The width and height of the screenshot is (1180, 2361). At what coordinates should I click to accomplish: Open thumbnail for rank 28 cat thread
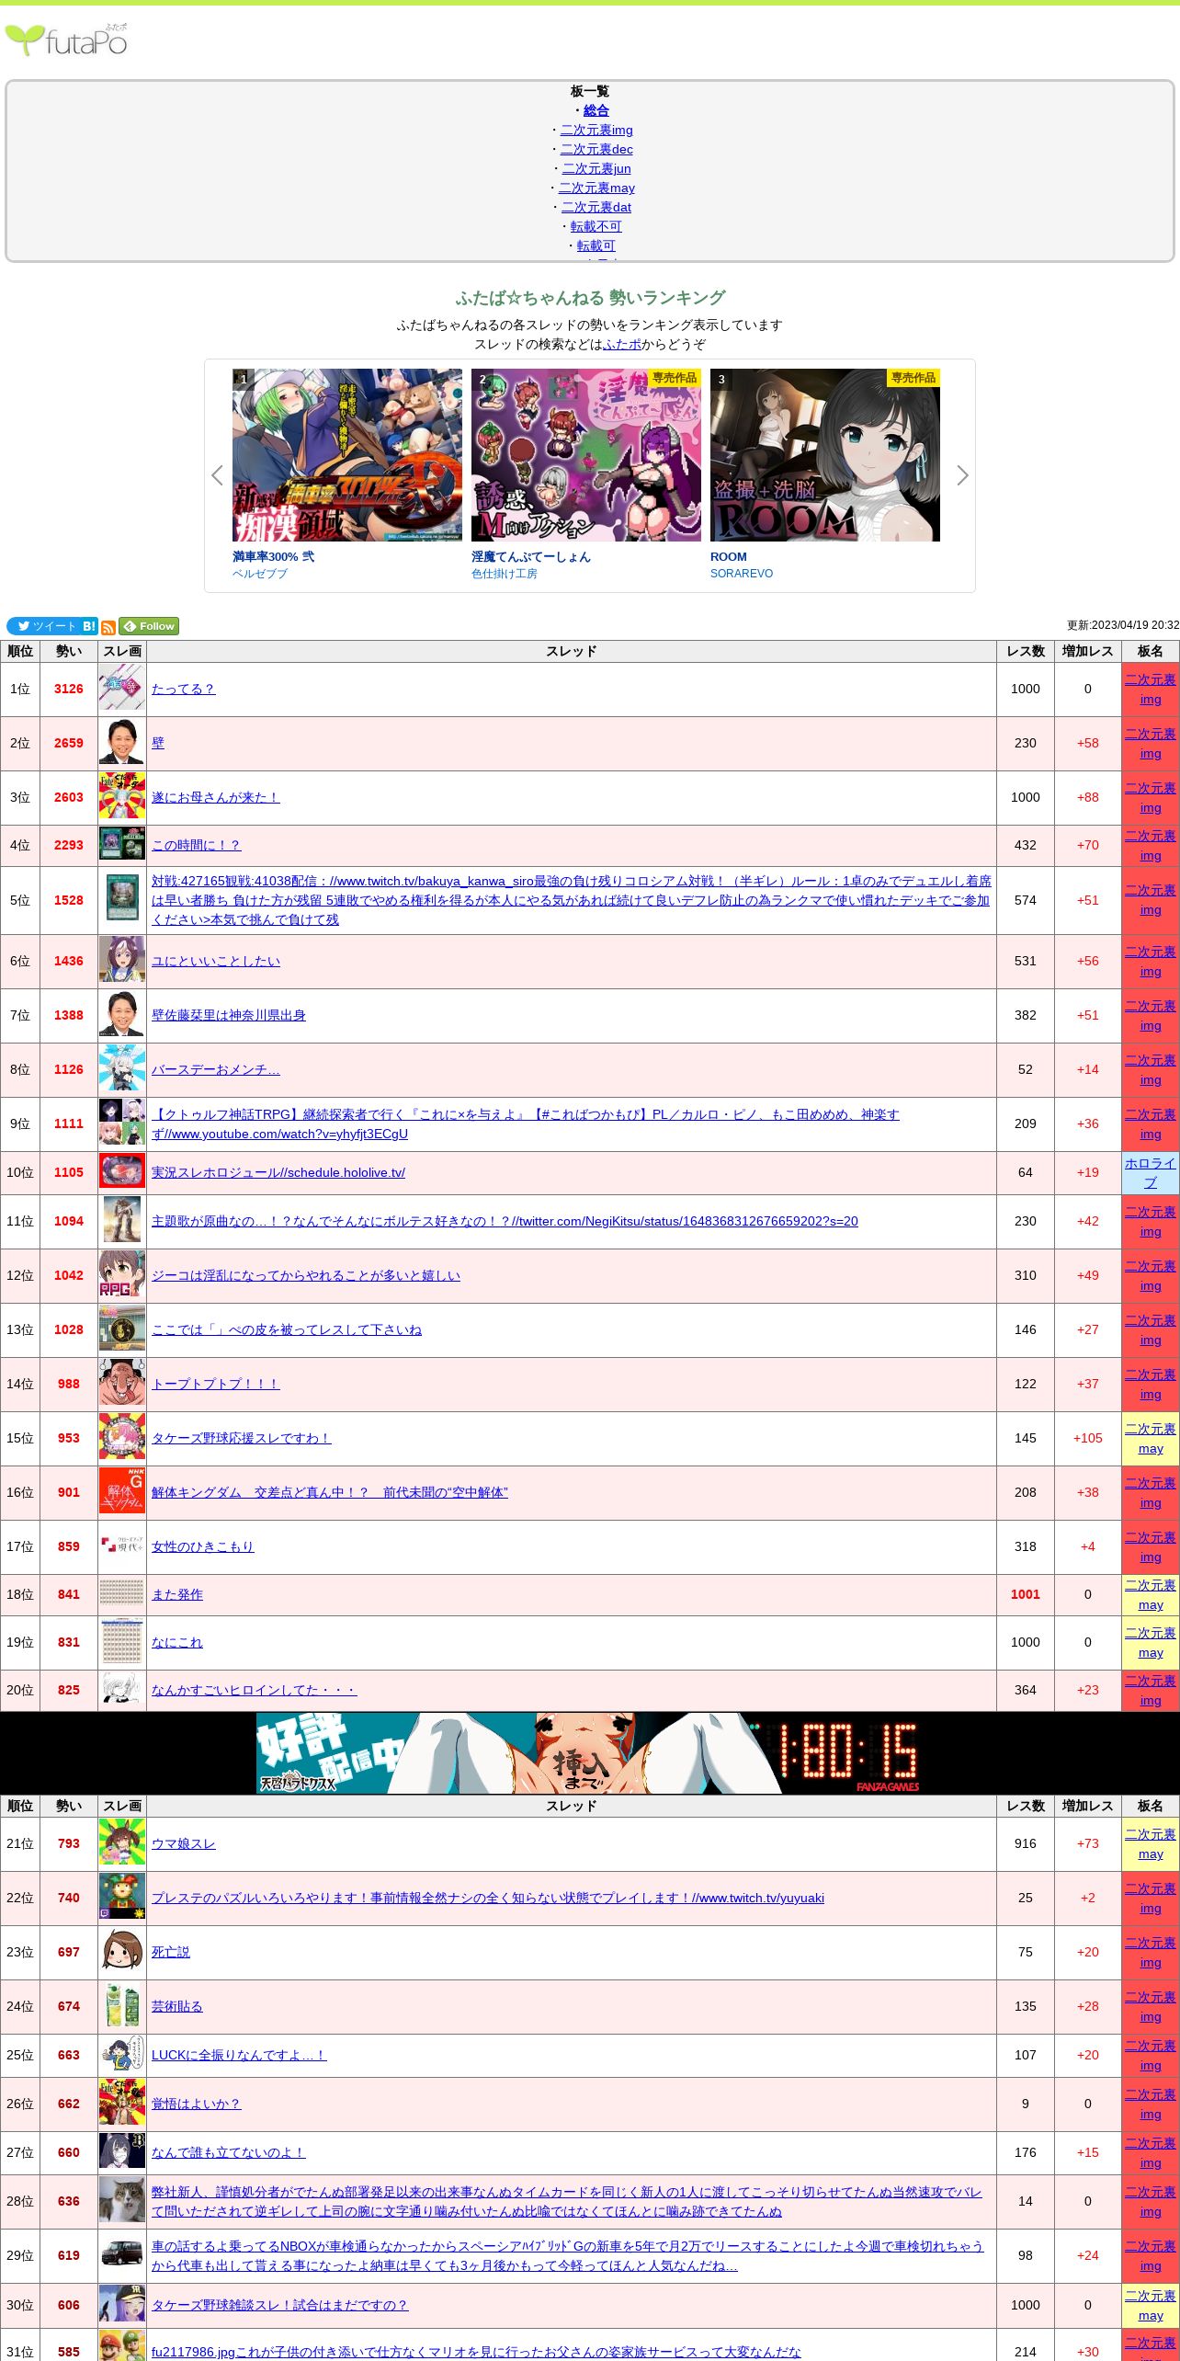tap(122, 2200)
